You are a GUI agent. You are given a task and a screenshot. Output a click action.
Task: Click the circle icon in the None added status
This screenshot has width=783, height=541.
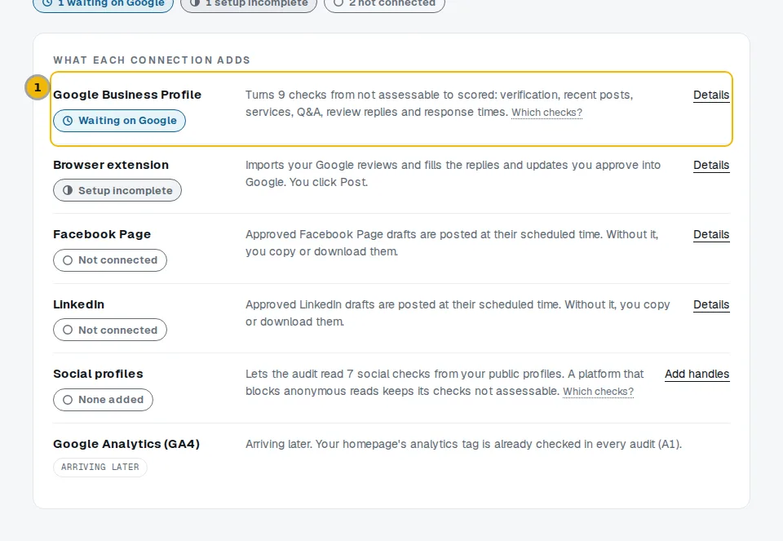tap(68, 400)
